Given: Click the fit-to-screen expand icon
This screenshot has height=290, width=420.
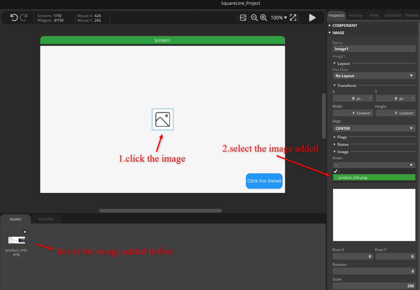Looking at the screenshot, I should [293, 18].
